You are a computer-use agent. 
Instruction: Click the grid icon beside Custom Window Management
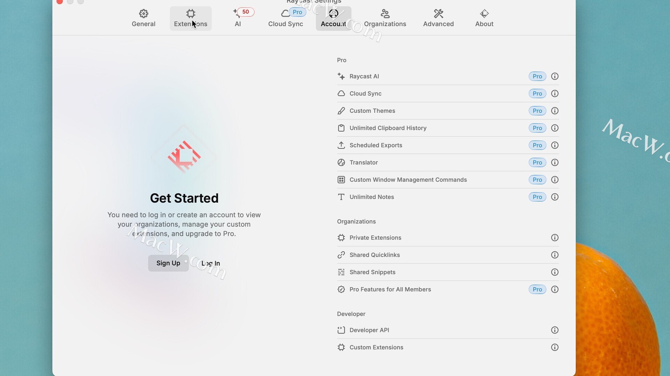pyautogui.click(x=341, y=180)
